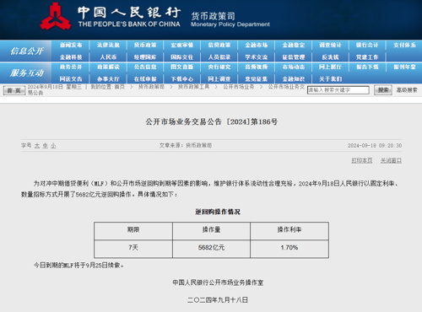Screen dimensions: 422x312
Task: Open 高级搜索 advanced search
Action: [407, 90]
